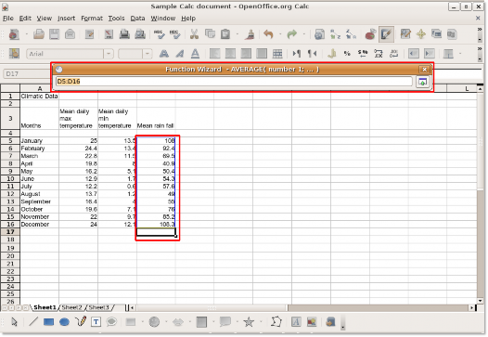488x337 pixels.
Task: Toggle the Show Draw Functions button
Action: 386,34
